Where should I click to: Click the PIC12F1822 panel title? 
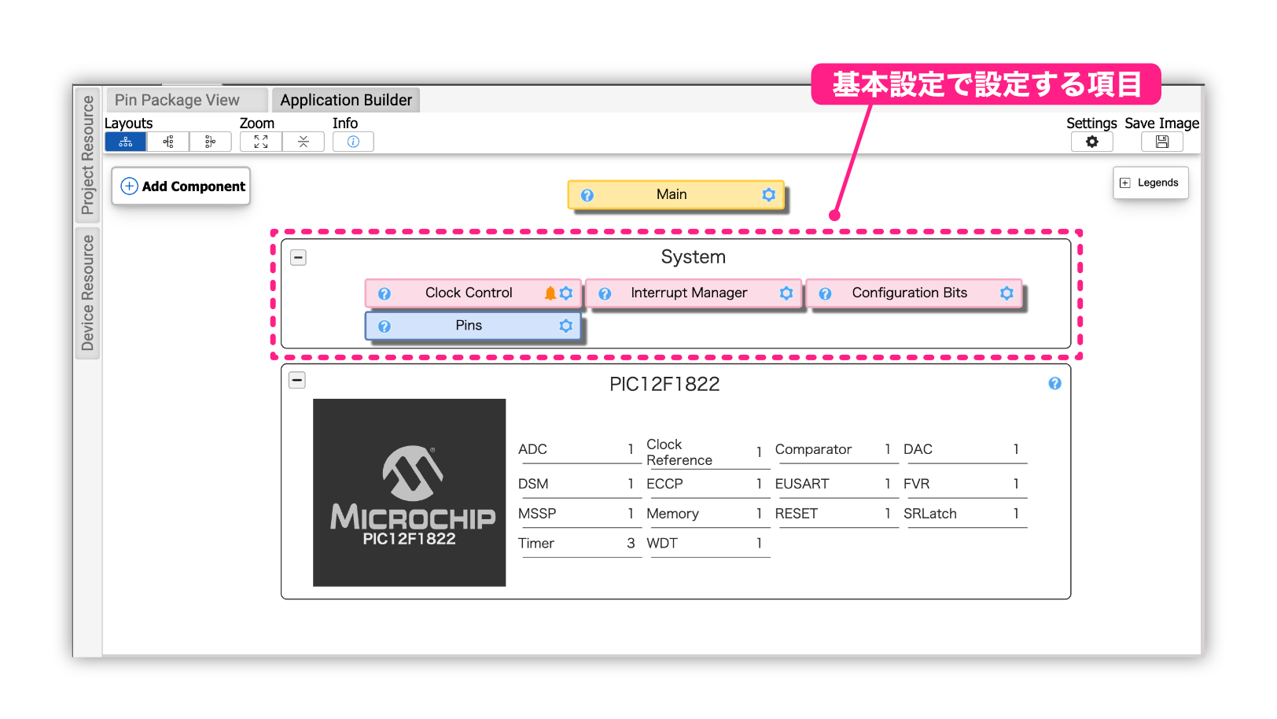[x=664, y=384]
